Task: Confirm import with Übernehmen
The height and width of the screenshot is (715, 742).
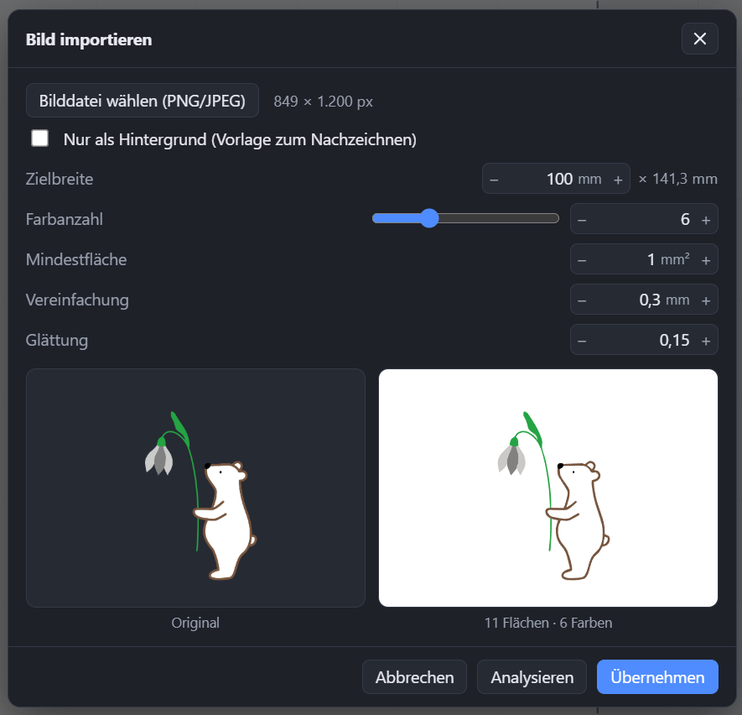Action: click(657, 677)
